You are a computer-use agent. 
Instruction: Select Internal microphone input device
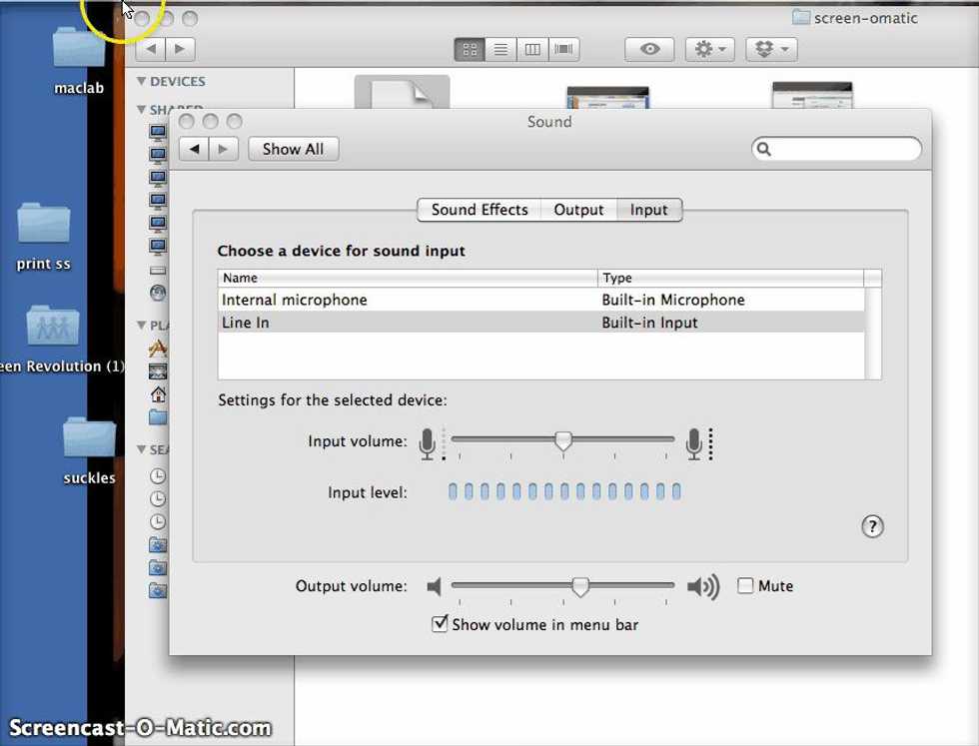[295, 300]
